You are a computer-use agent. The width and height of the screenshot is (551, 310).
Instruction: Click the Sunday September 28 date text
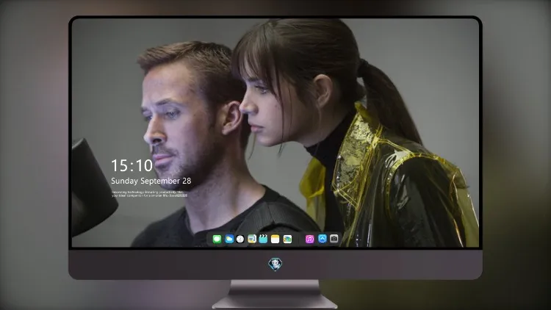[x=151, y=181]
